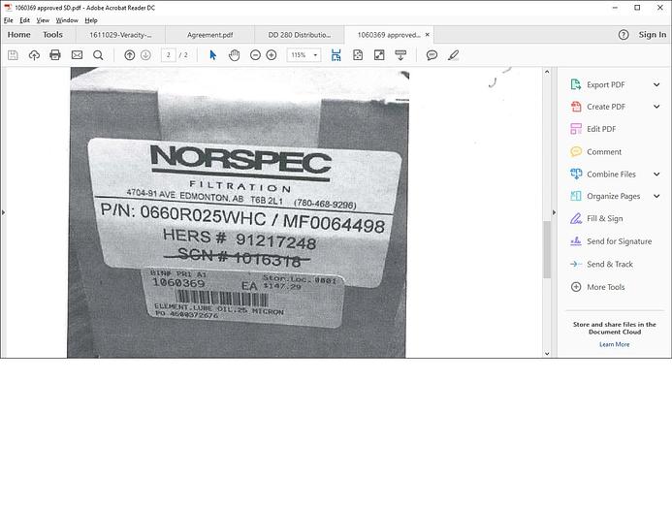Open the Window menu
The width and height of the screenshot is (672, 509).
coord(67,20)
